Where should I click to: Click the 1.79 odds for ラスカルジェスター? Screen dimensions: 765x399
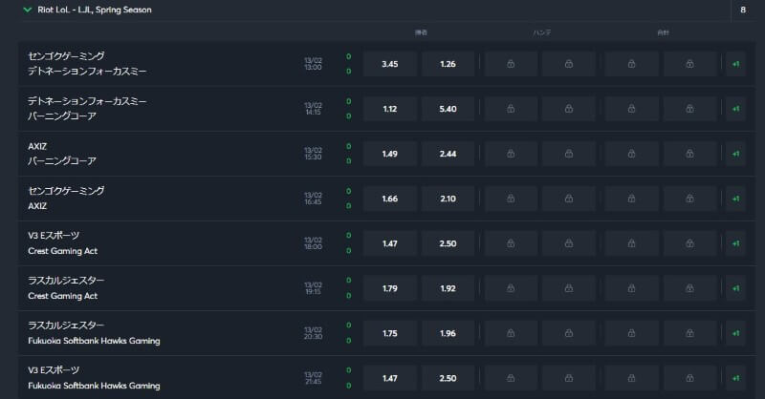pyautogui.click(x=389, y=288)
